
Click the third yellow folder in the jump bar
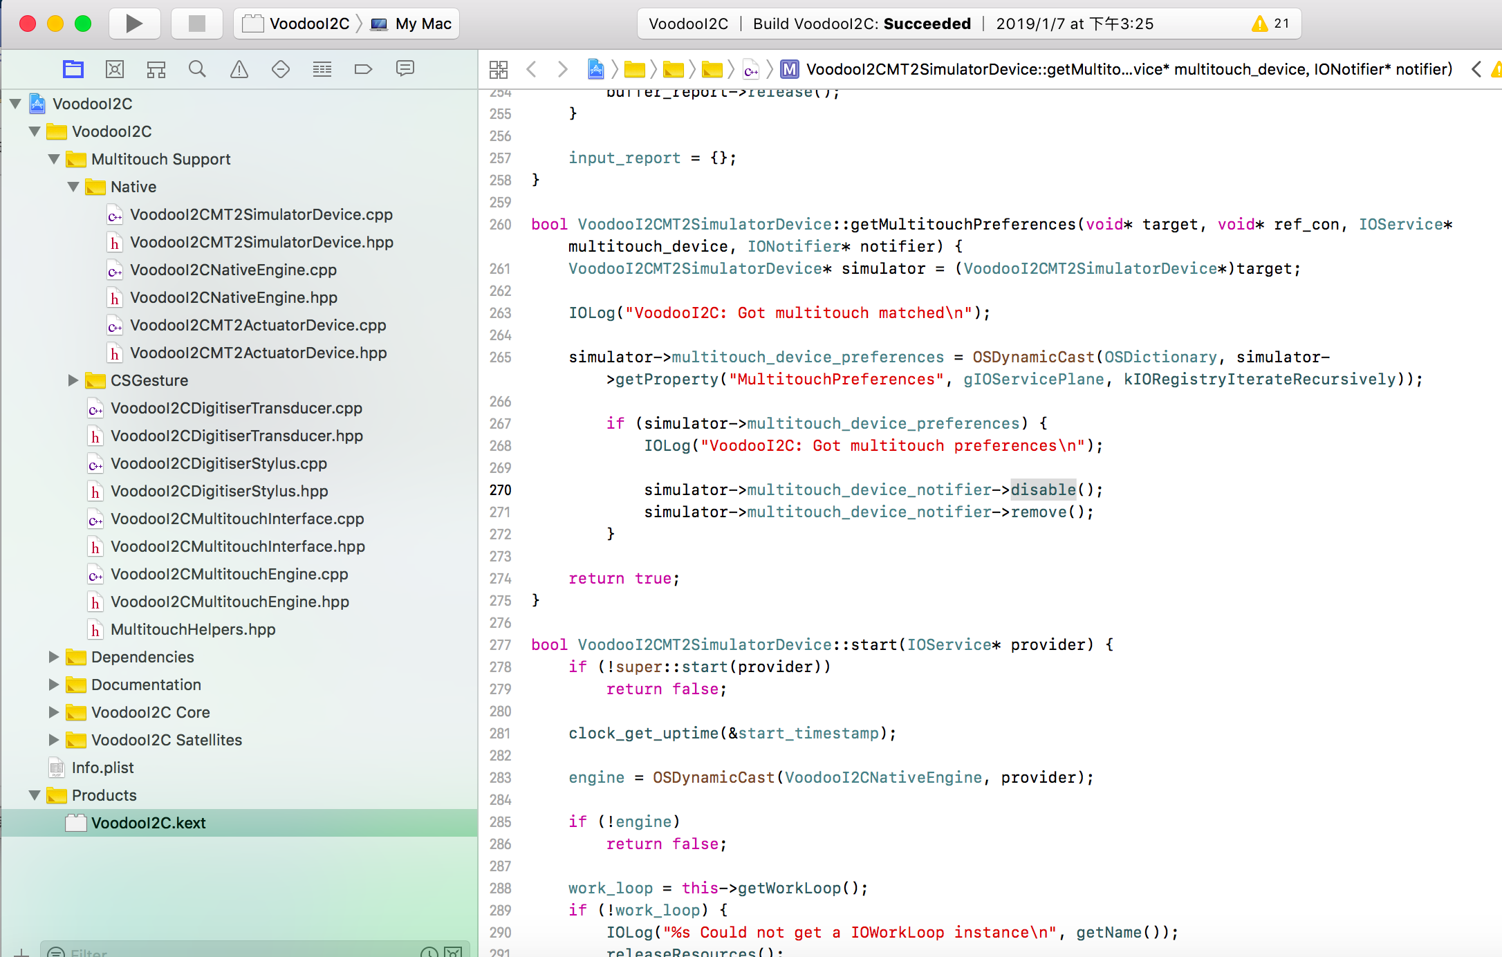tap(712, 69)
